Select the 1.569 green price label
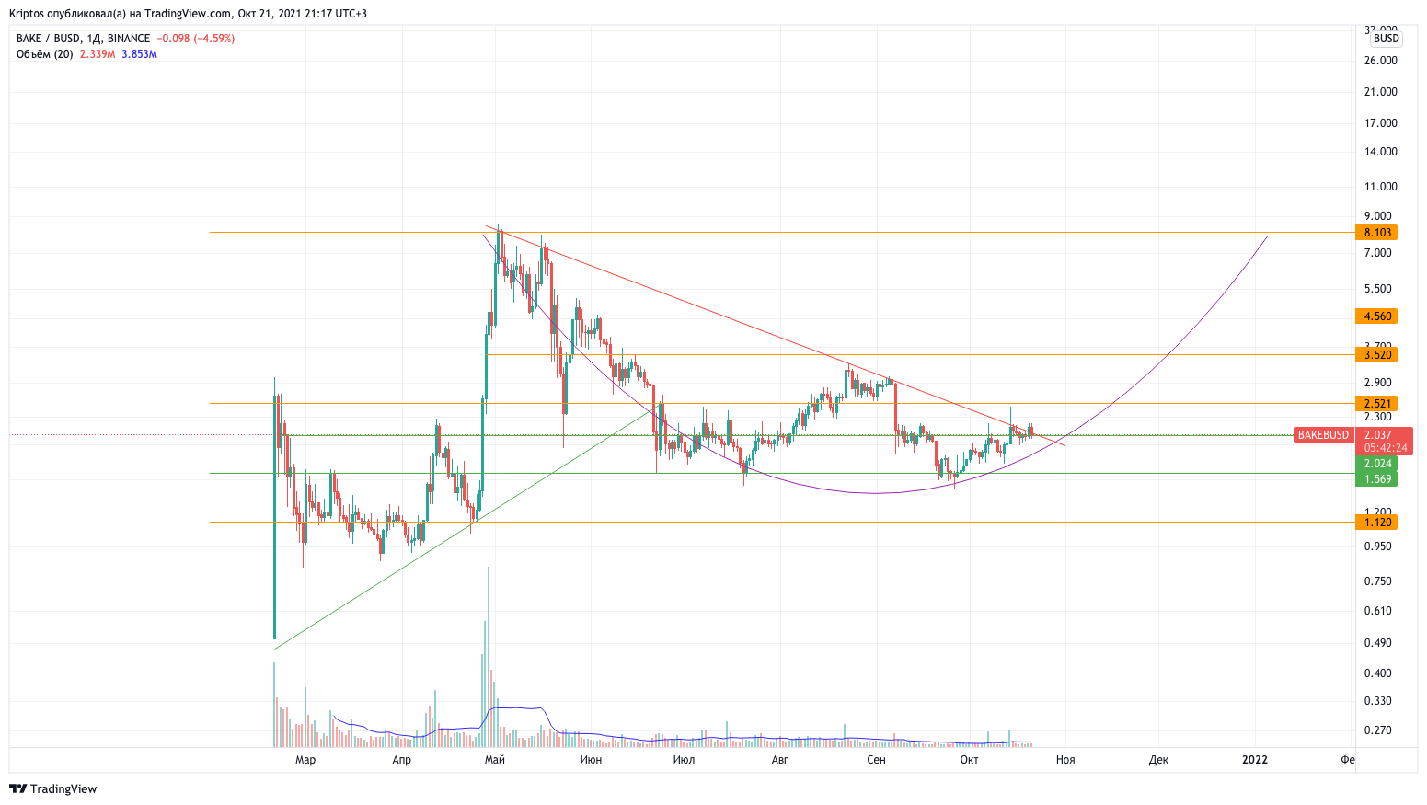The image size is (1427, 805). click(1377, 479)
